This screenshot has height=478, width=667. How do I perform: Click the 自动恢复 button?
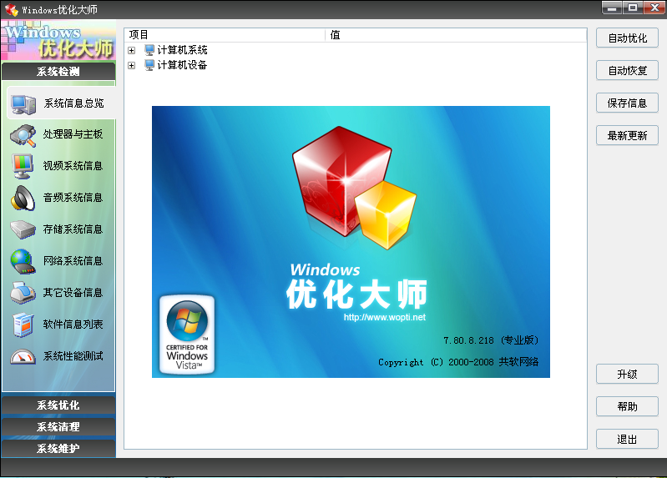point(627,71)
